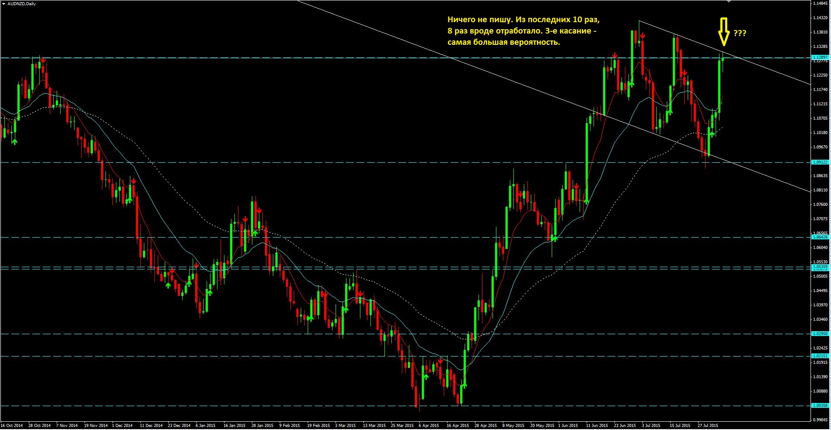
Task: Click the '13 Mar 2015' date label
Action: pyautogui.click(x=374, y=426)
